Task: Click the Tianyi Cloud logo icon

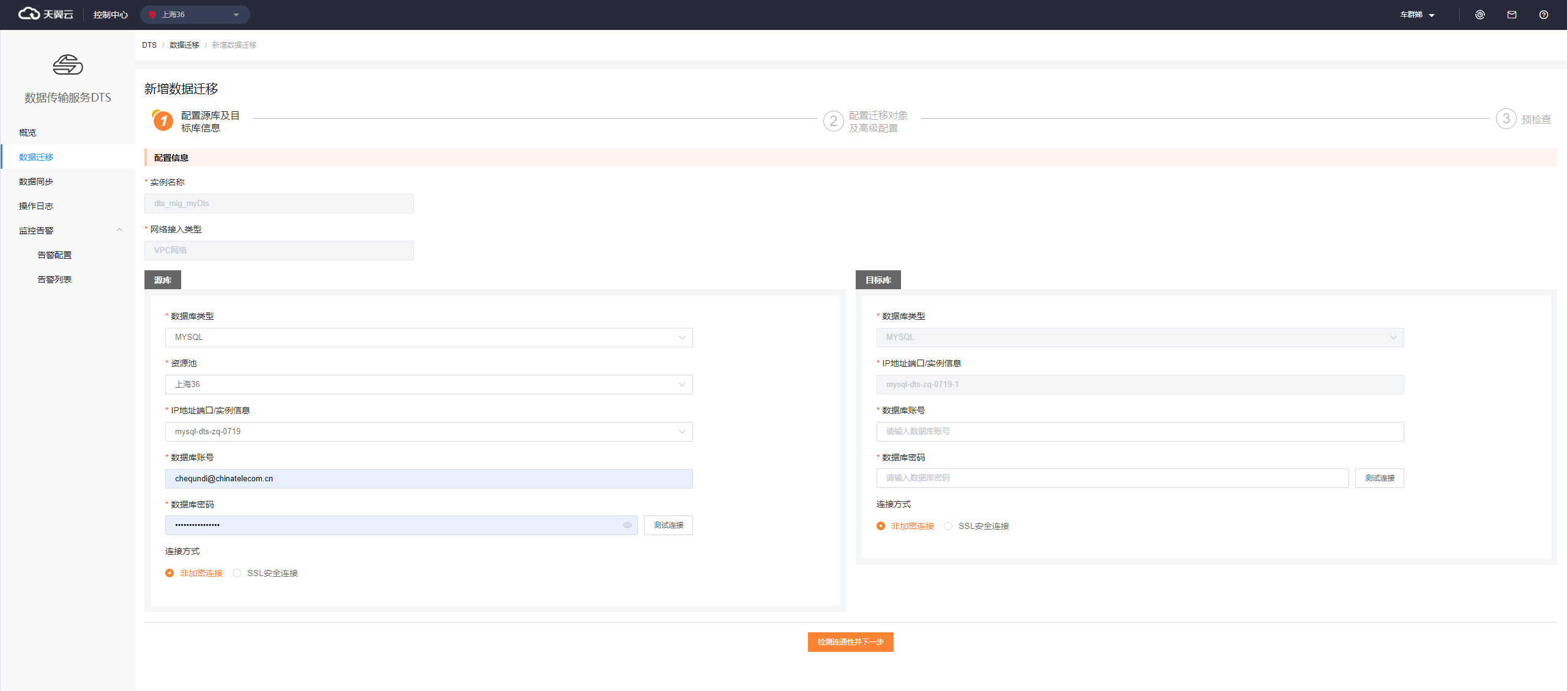Action: click(x=29, y=14)
